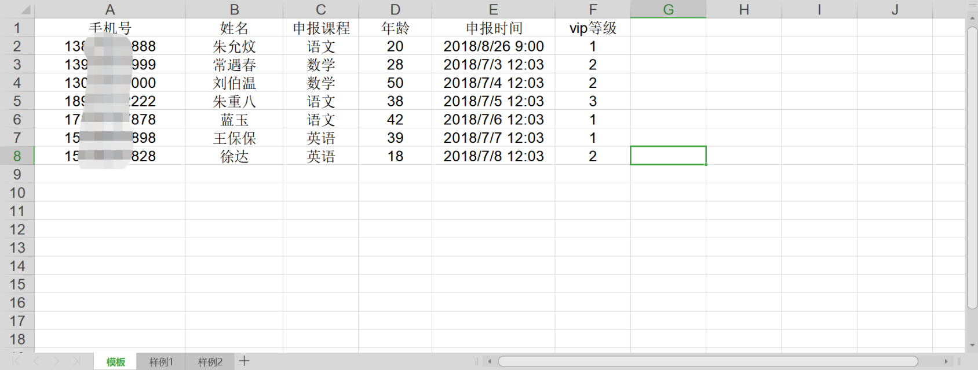Select row 12 header

coord(17,230)
